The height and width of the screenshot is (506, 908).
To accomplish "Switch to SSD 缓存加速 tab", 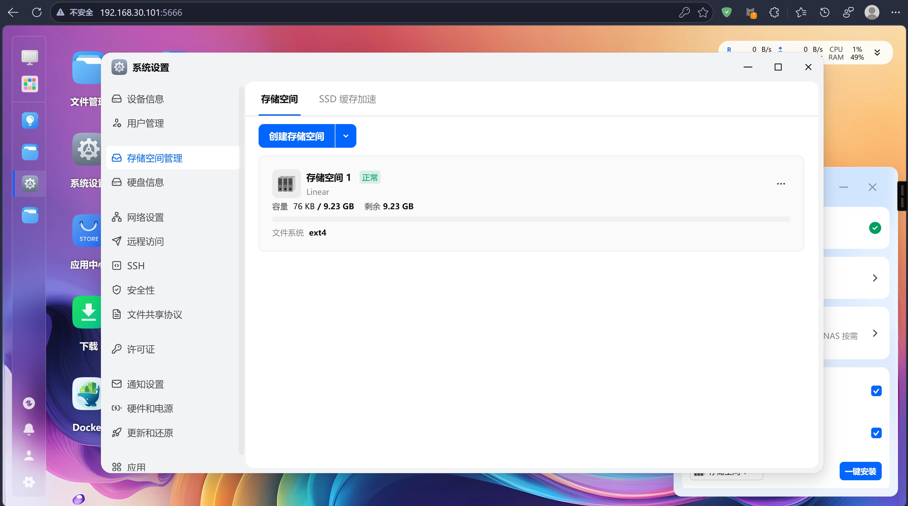I will pyautogui.click(x=347, y=99).
